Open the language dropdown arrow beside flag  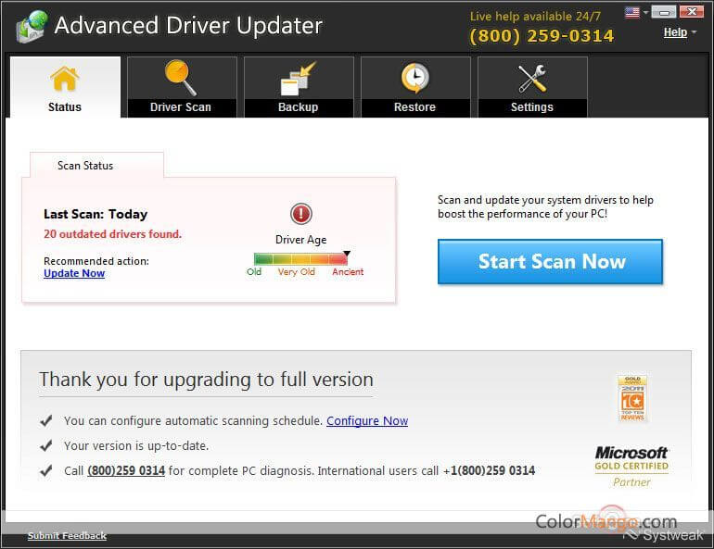click(644, 13)
